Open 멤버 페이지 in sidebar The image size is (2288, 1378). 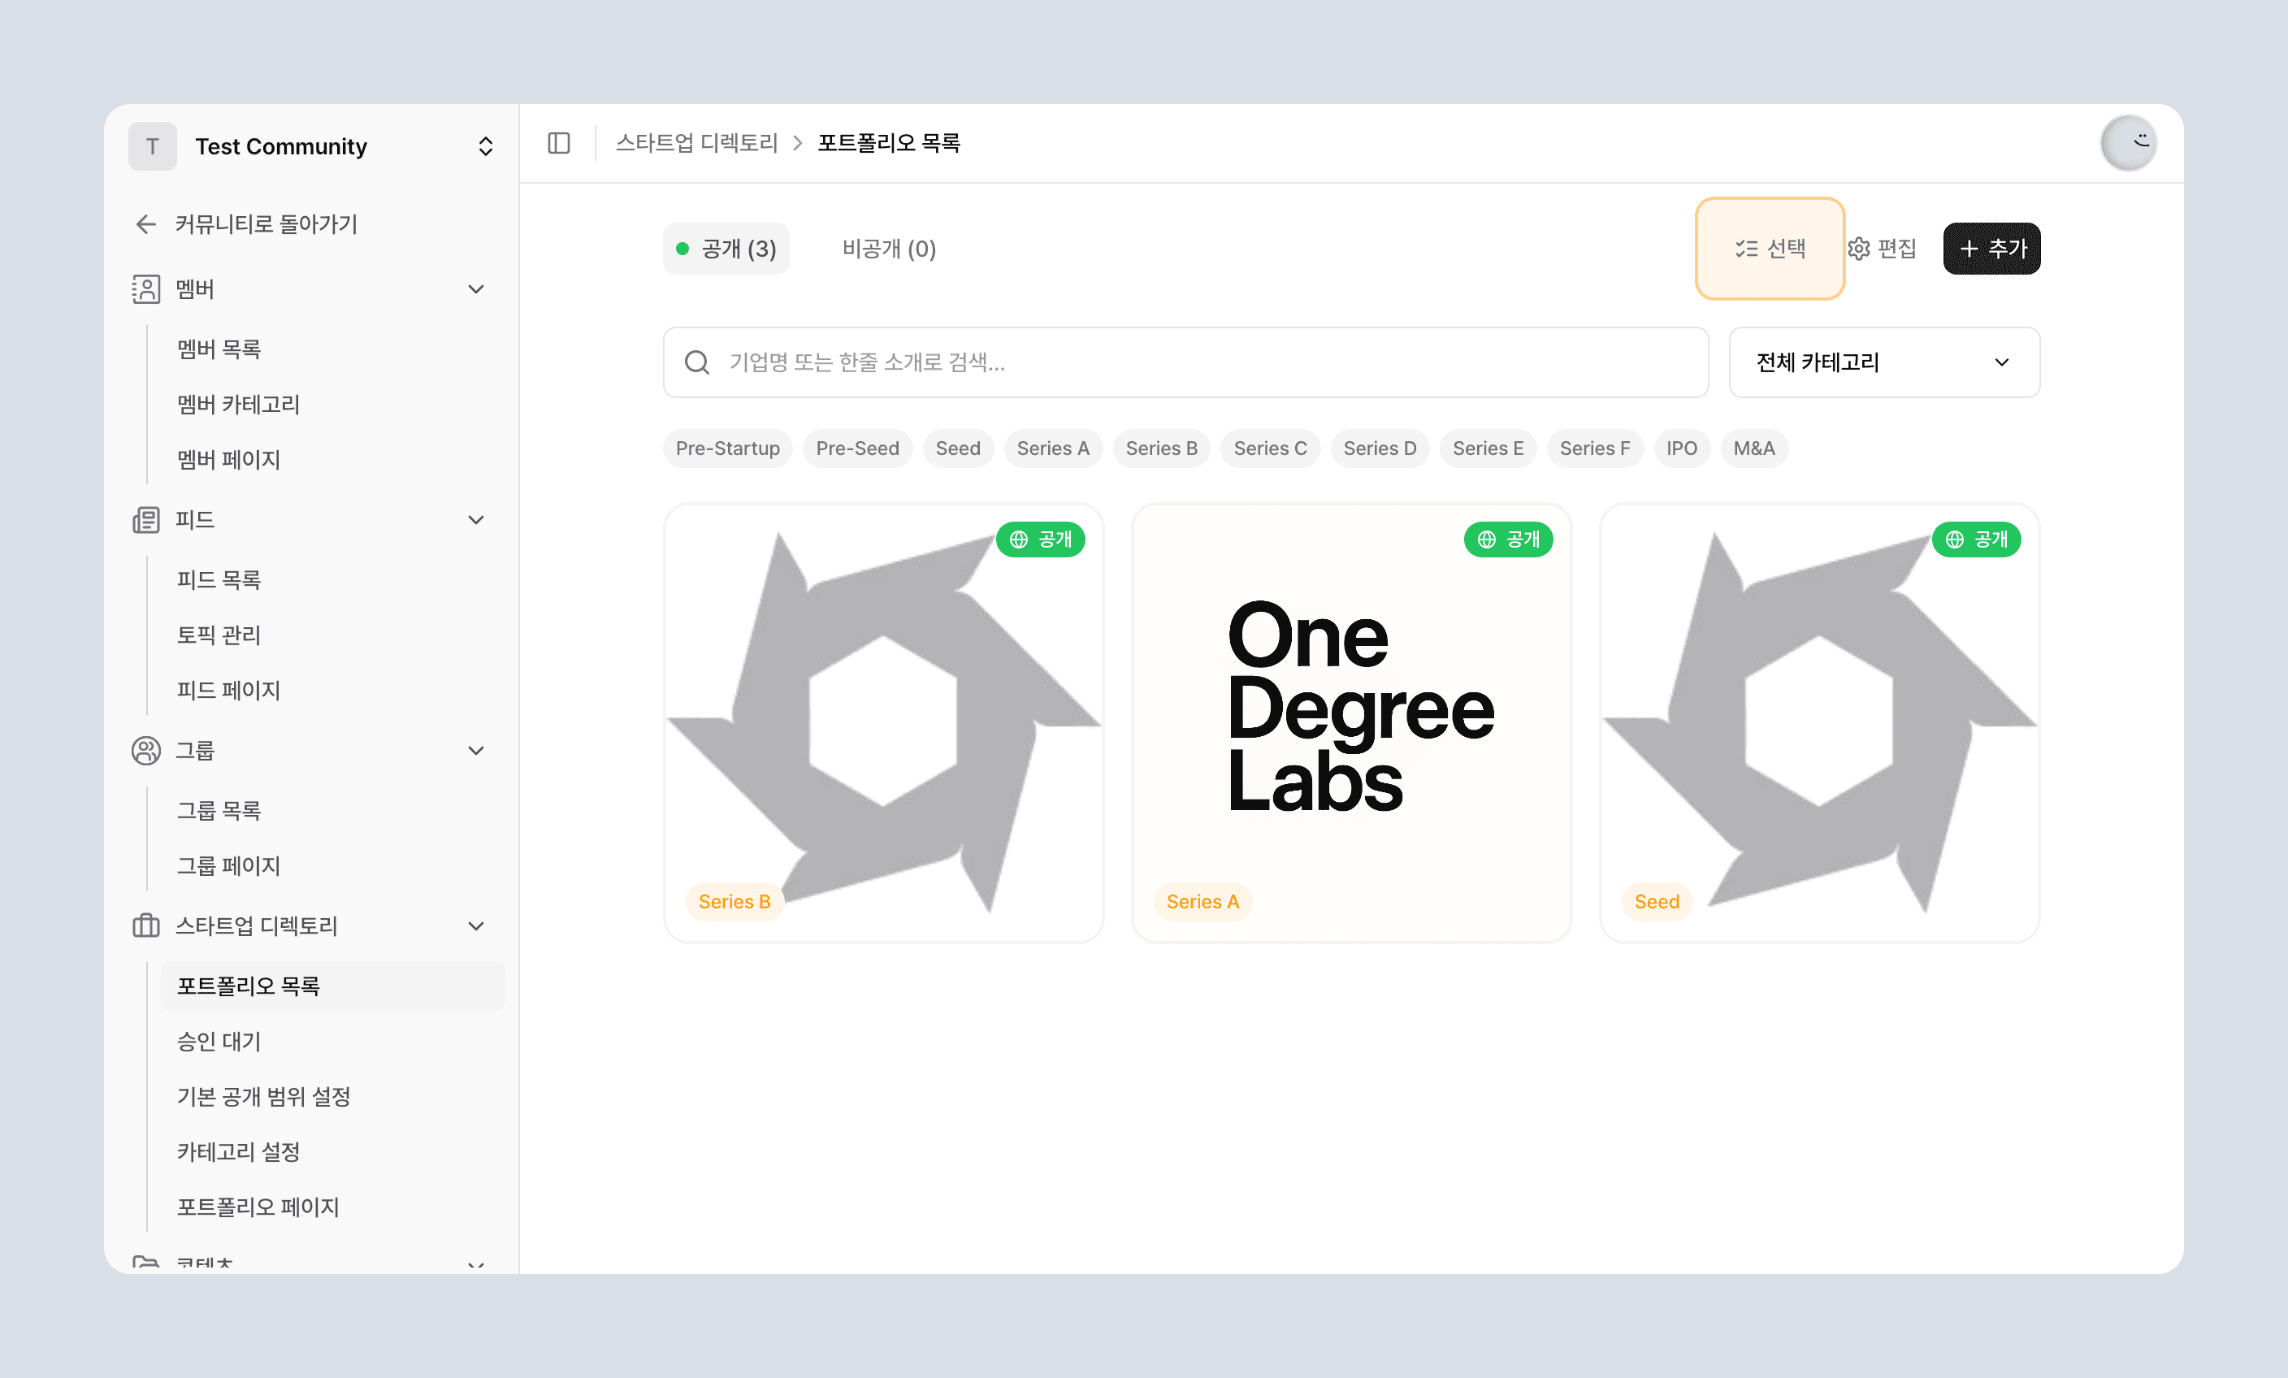coord(228,460)
